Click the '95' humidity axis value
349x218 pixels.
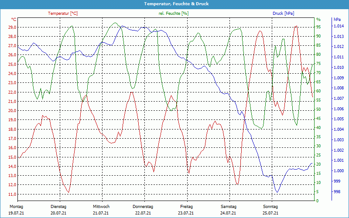(318, 27)
